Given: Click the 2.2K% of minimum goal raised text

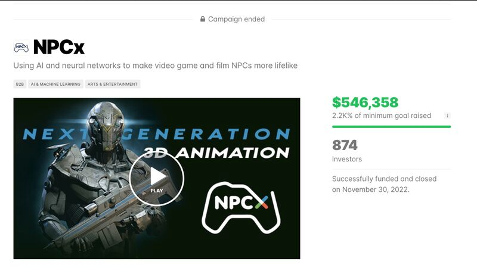Looking at the screenshot, I should 382,116.
